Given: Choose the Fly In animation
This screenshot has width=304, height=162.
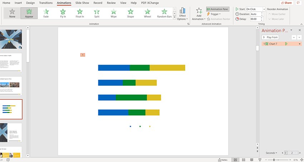Looking at the screenshot, I should pos(63,13).
